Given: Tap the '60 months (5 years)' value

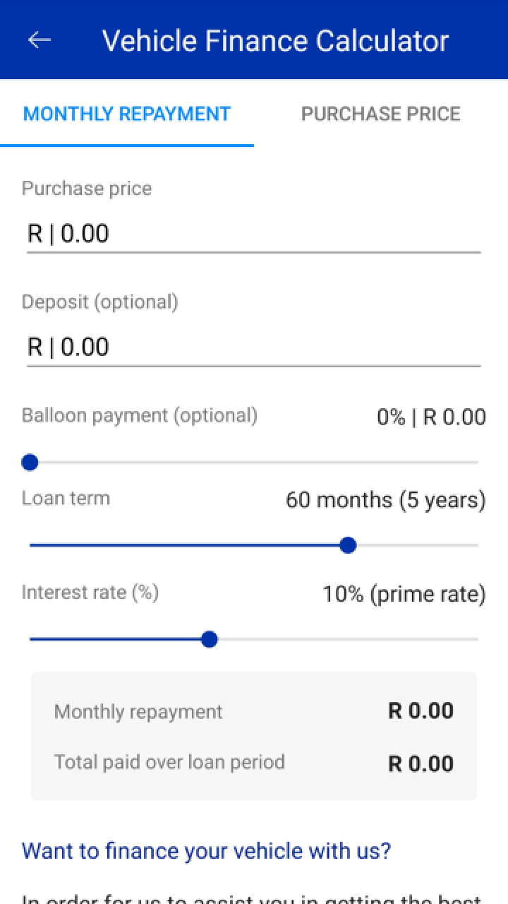Looking at the screenshot, I should [385, 500].
